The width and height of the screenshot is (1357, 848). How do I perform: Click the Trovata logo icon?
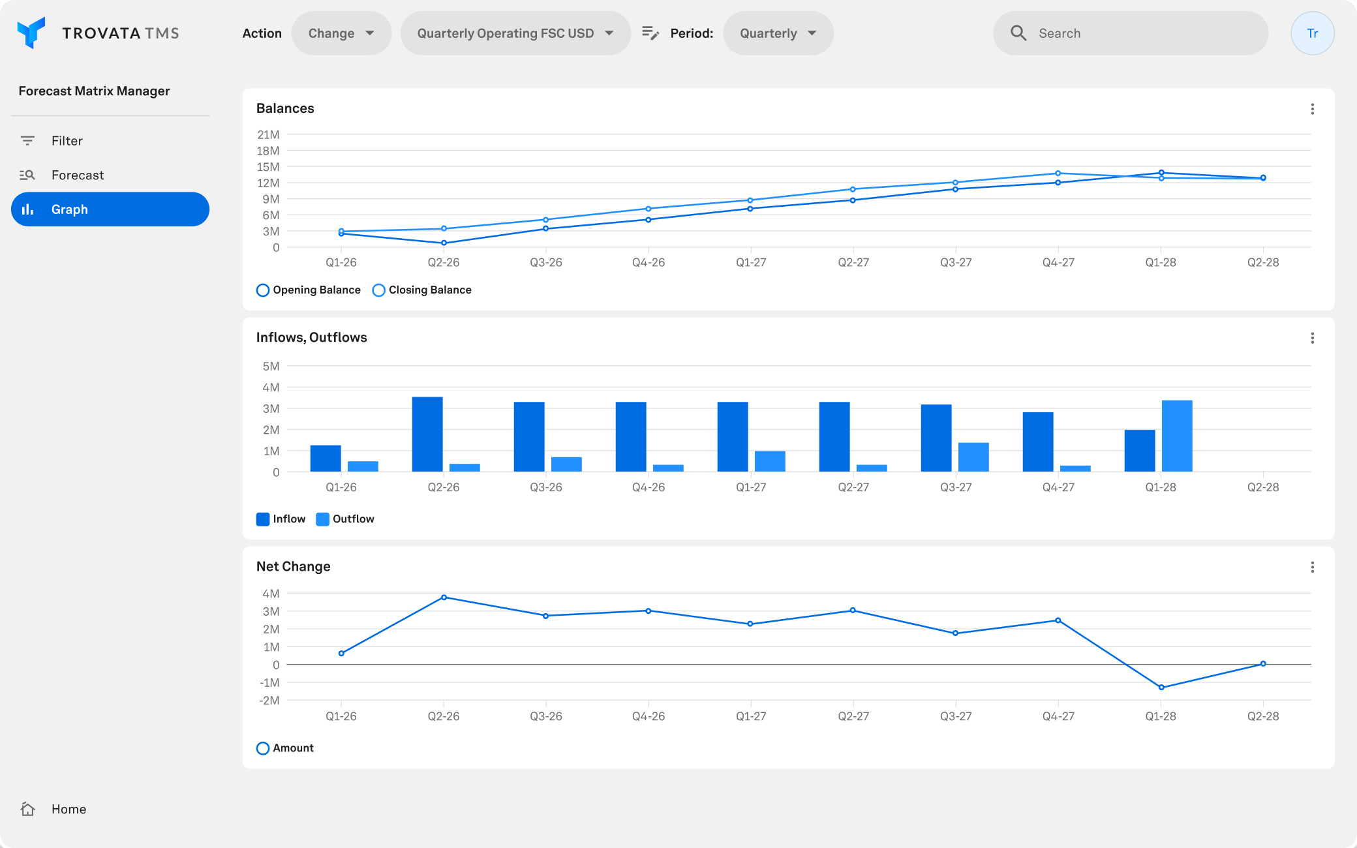coord(31,33)
